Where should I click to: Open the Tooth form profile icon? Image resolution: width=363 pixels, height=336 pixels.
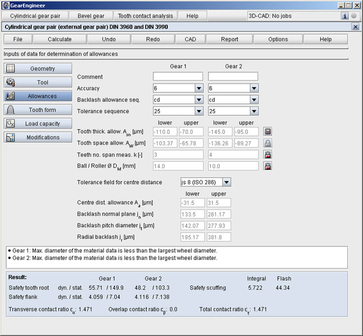coord(11,110)
